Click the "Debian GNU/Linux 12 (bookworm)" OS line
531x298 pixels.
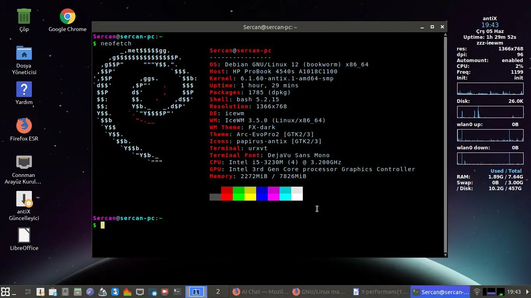point(289,64)
